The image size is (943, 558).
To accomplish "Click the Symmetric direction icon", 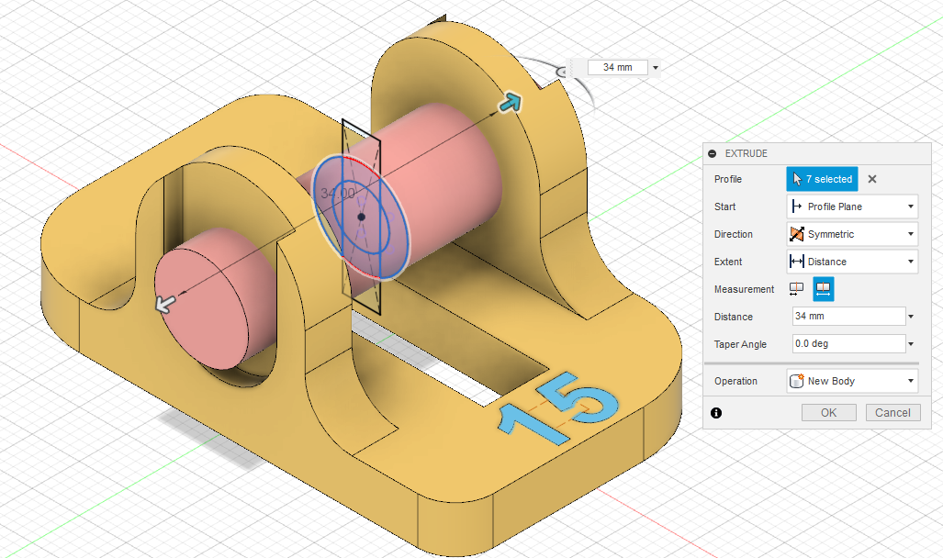I will pos(797,234).
